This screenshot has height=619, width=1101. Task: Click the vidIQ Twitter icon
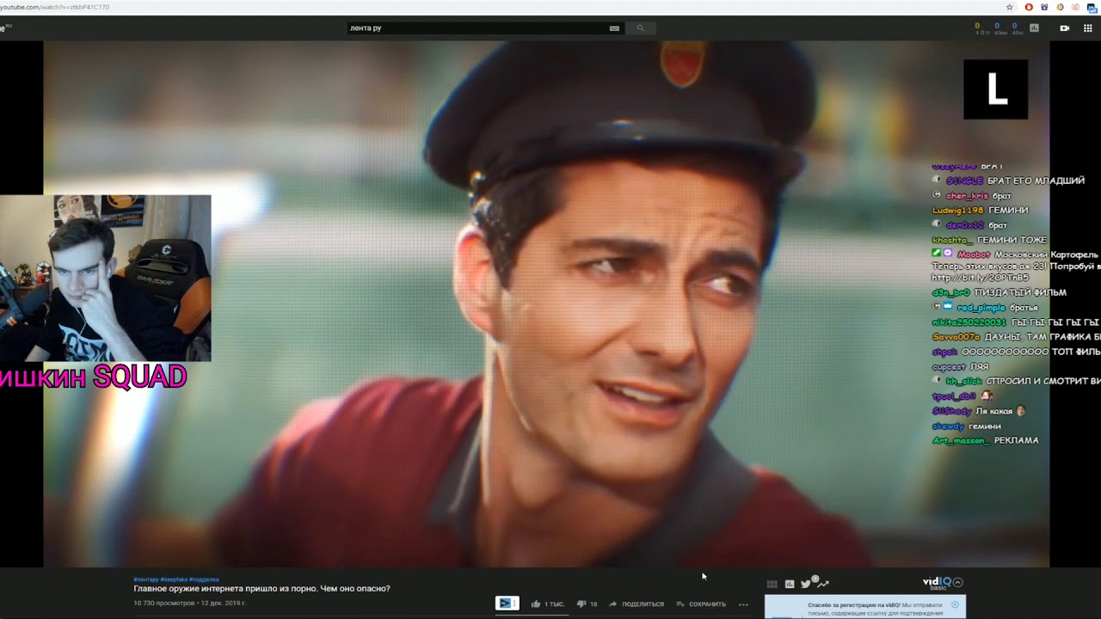[x=806, y=584]
